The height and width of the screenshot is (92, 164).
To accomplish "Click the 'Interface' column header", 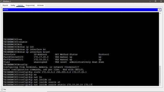I will pos(9,54).
